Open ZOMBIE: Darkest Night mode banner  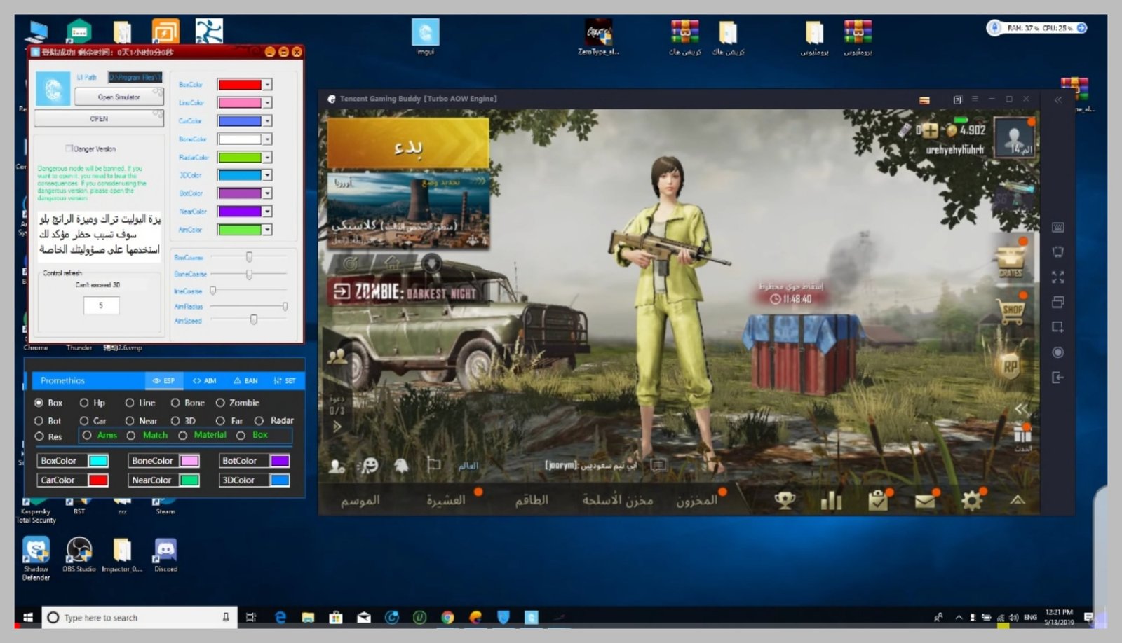tap(408, 292)
